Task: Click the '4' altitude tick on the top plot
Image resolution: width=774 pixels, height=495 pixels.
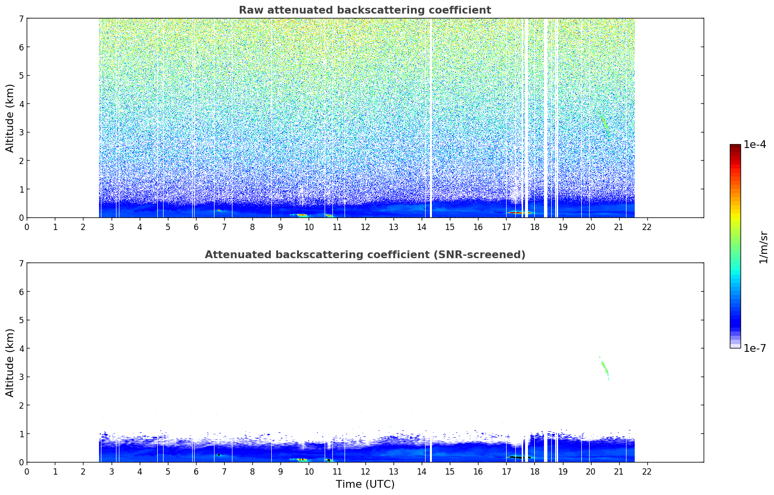Action: point(21,104)
